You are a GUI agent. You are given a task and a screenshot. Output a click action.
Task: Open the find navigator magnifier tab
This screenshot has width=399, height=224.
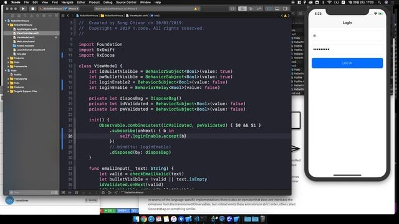point(25,16)
